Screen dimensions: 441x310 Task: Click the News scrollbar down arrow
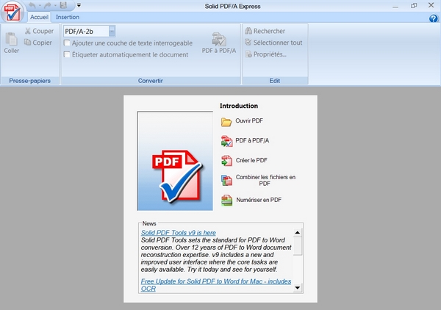297,288
